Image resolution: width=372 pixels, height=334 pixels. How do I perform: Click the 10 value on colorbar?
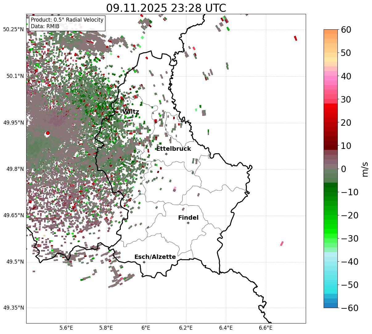(x=346, y=146)
